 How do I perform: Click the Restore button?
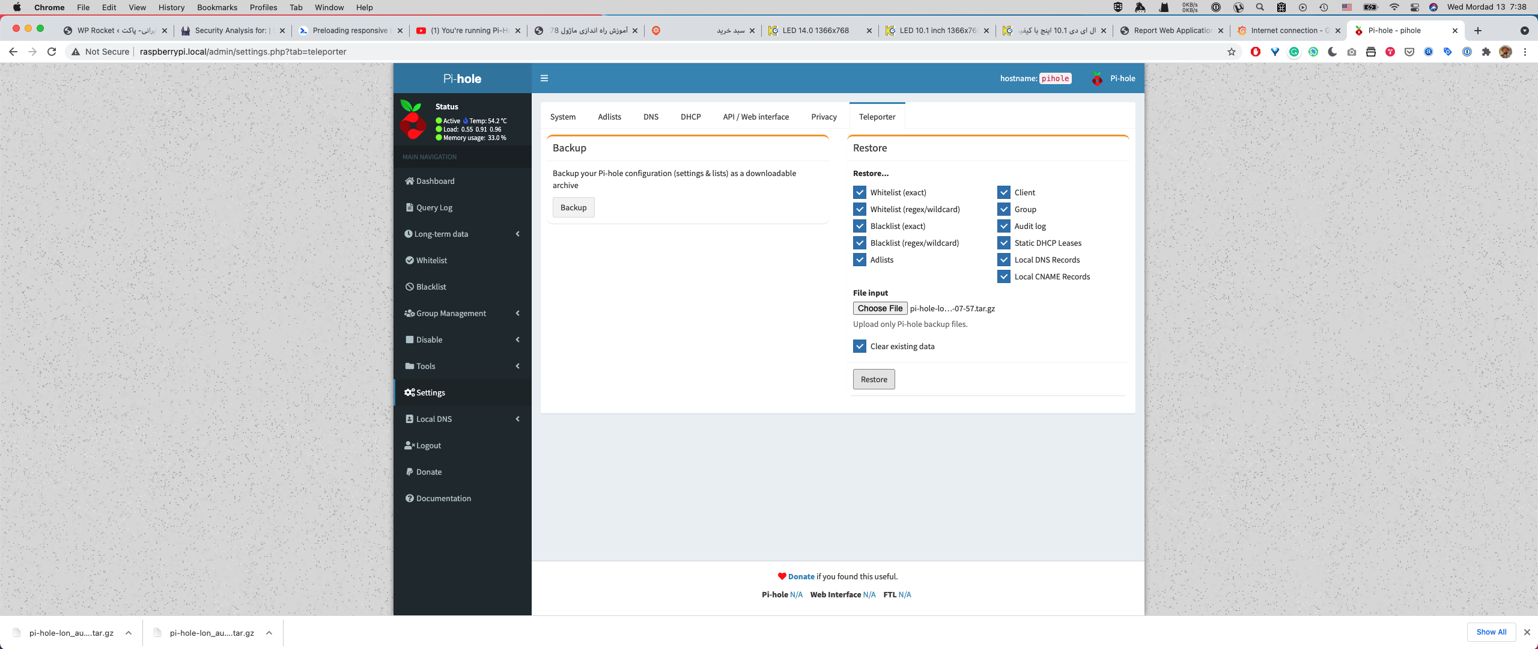point(874,379)
